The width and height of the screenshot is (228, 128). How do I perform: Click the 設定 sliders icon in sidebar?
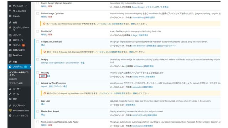point(10,99)
